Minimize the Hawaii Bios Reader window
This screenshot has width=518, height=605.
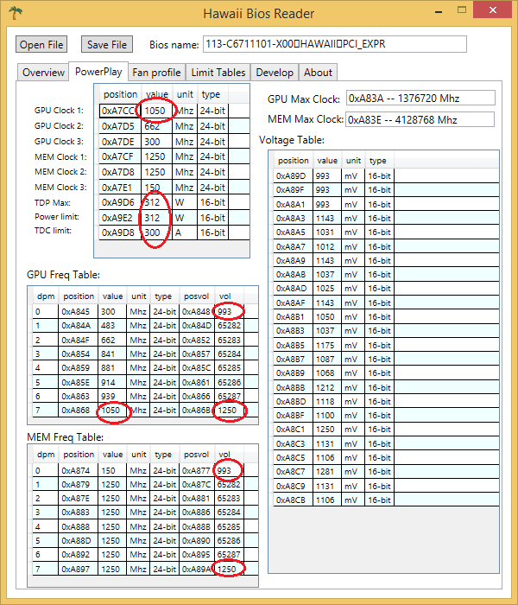(439, 12)
